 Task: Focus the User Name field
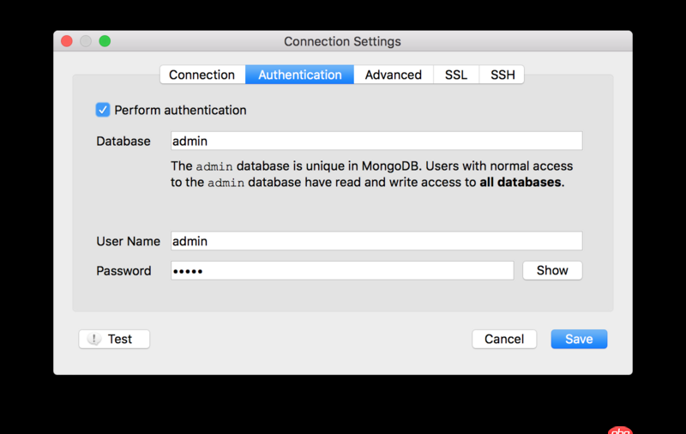coord(376,241)
